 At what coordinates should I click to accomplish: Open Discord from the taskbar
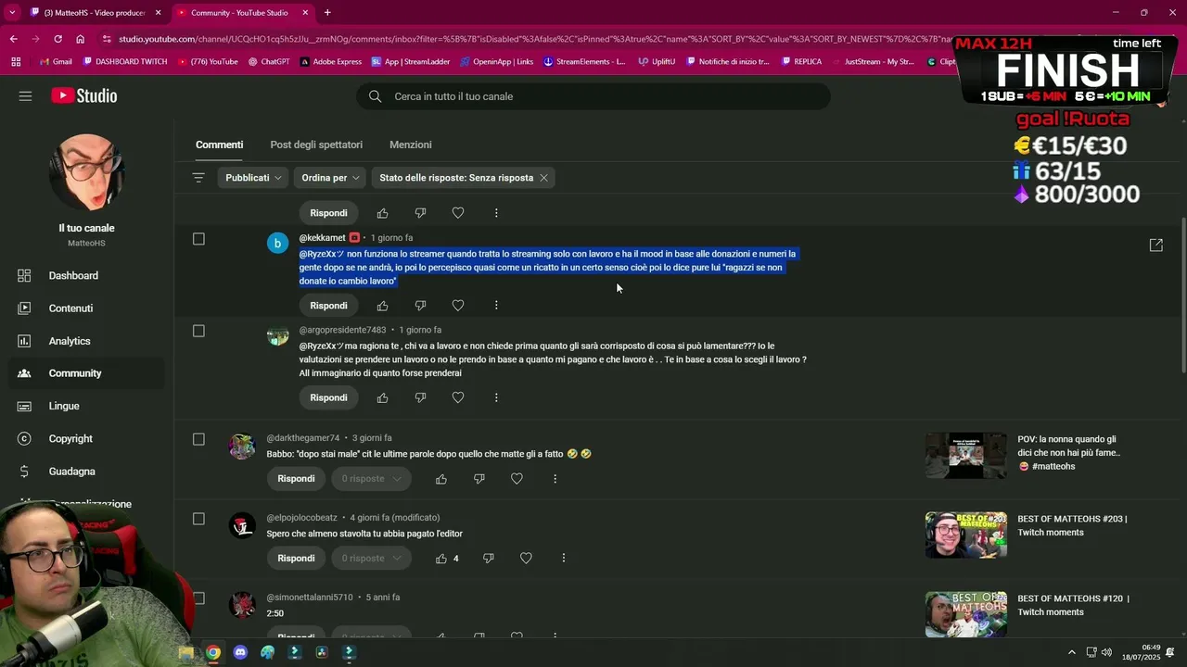[x=240, y=652]
